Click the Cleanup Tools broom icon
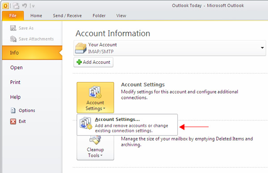 click(95, 140)
